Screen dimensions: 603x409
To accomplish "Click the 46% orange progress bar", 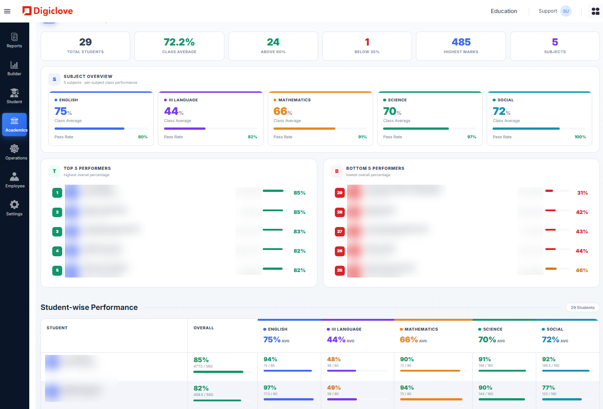I will point(557,268).
